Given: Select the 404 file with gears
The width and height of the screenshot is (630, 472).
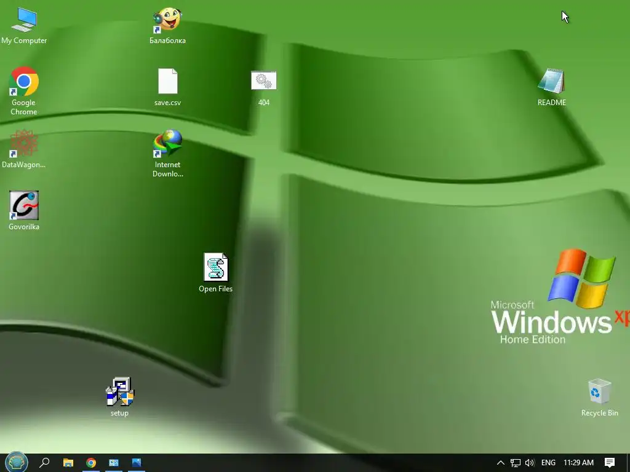Looking at the screenshot, I should pos(263,81).
